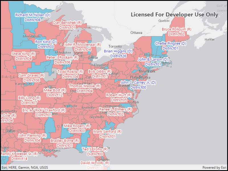Viewport: 228px width, 171px height.
Task: Select Renee L. Ellmers (R) label
Action: coord(116,109)
